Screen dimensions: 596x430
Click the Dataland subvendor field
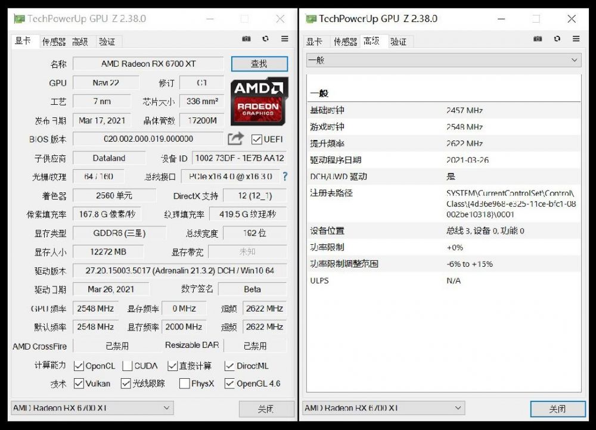[109, 158]
